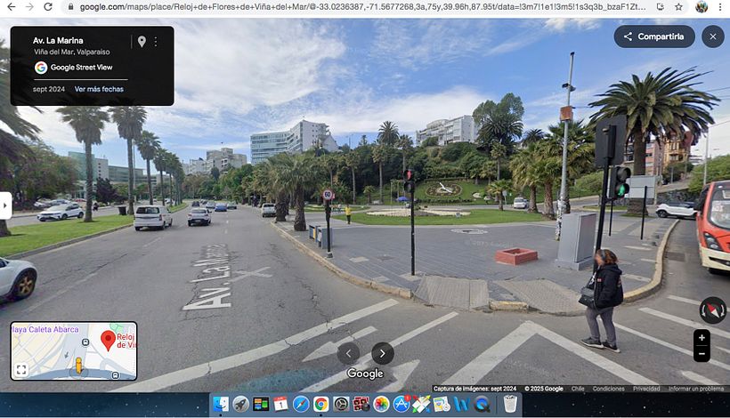Click 'Viña del Mar, Valparaíso' text
Image resolution: width=730 pixels, height=418 pixels.
[x=72, y=52]
